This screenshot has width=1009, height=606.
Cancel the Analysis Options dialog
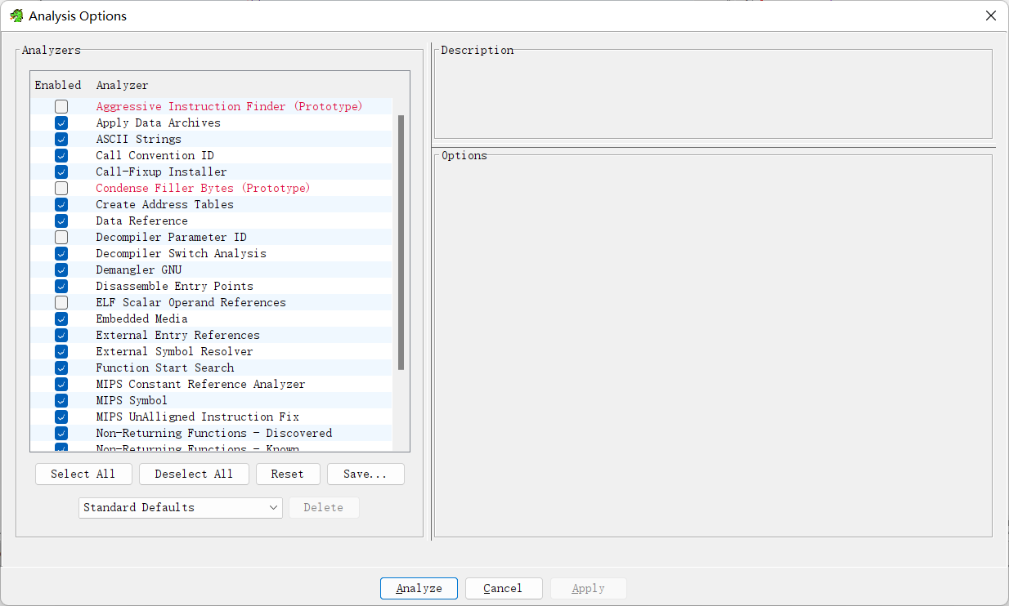tap(504, 588)
